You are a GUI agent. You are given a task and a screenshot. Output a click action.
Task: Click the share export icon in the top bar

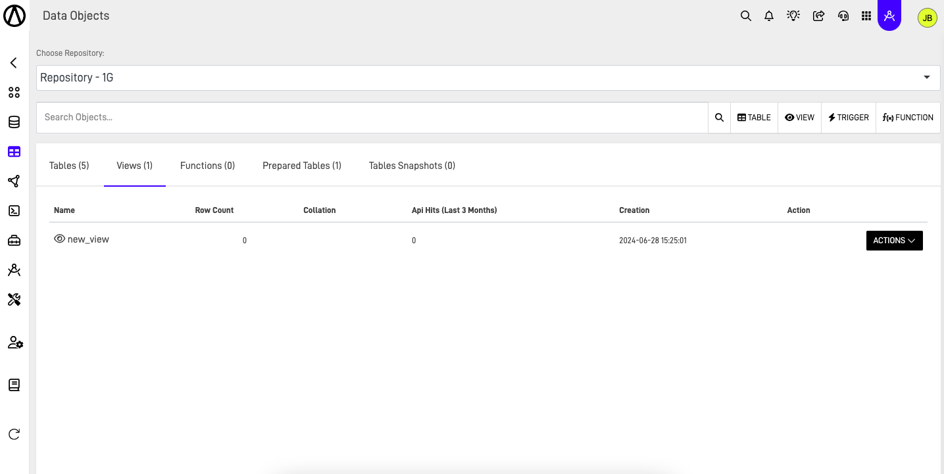pos(818,16)
